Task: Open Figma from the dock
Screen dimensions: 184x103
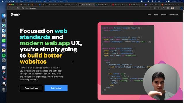Action: coord(4,72)
